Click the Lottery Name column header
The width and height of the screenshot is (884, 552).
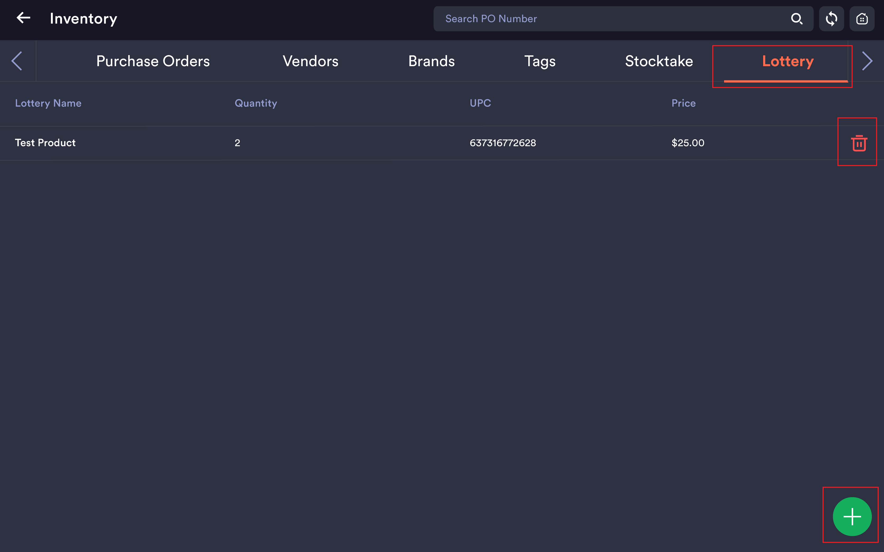tap(48, 103)
